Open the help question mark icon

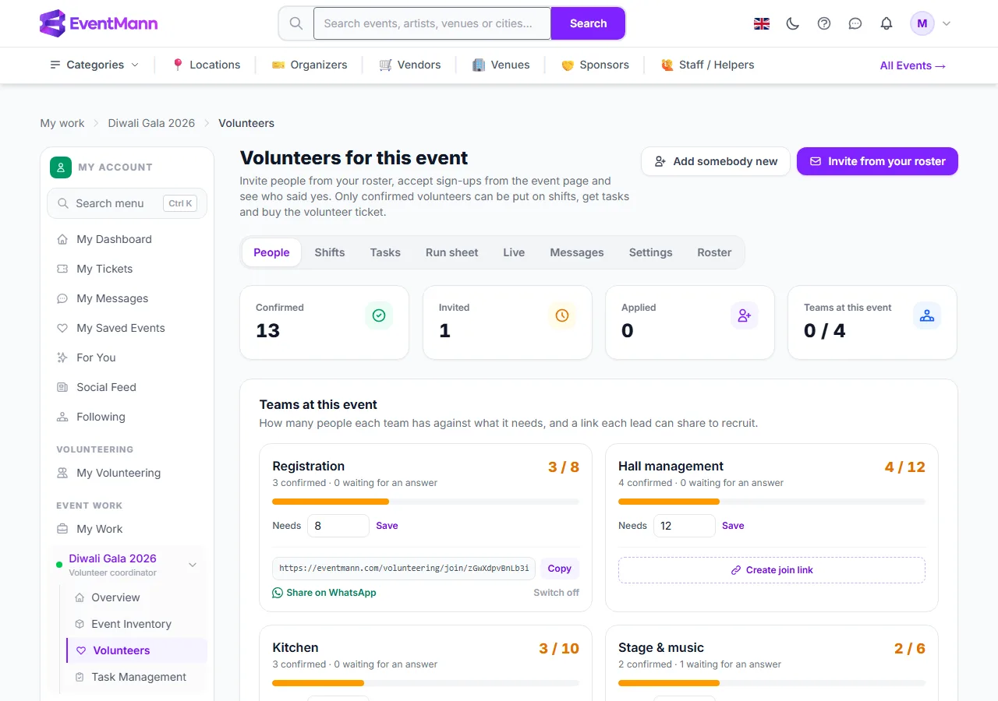824,23
